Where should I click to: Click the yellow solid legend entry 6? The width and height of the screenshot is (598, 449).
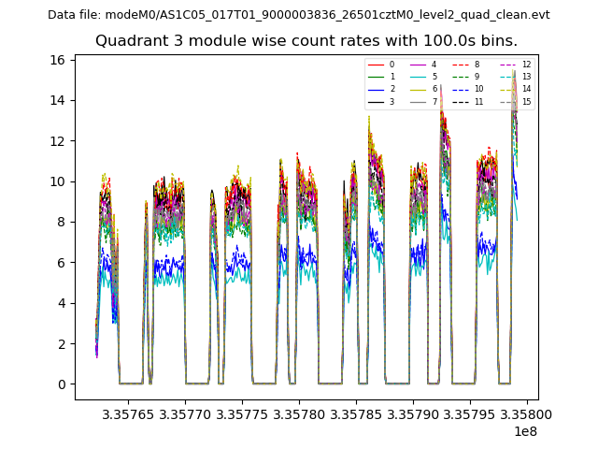click(423, 89)
